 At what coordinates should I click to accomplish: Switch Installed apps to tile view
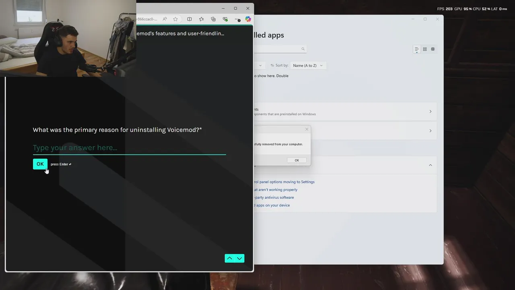click(x=433, y=49)
